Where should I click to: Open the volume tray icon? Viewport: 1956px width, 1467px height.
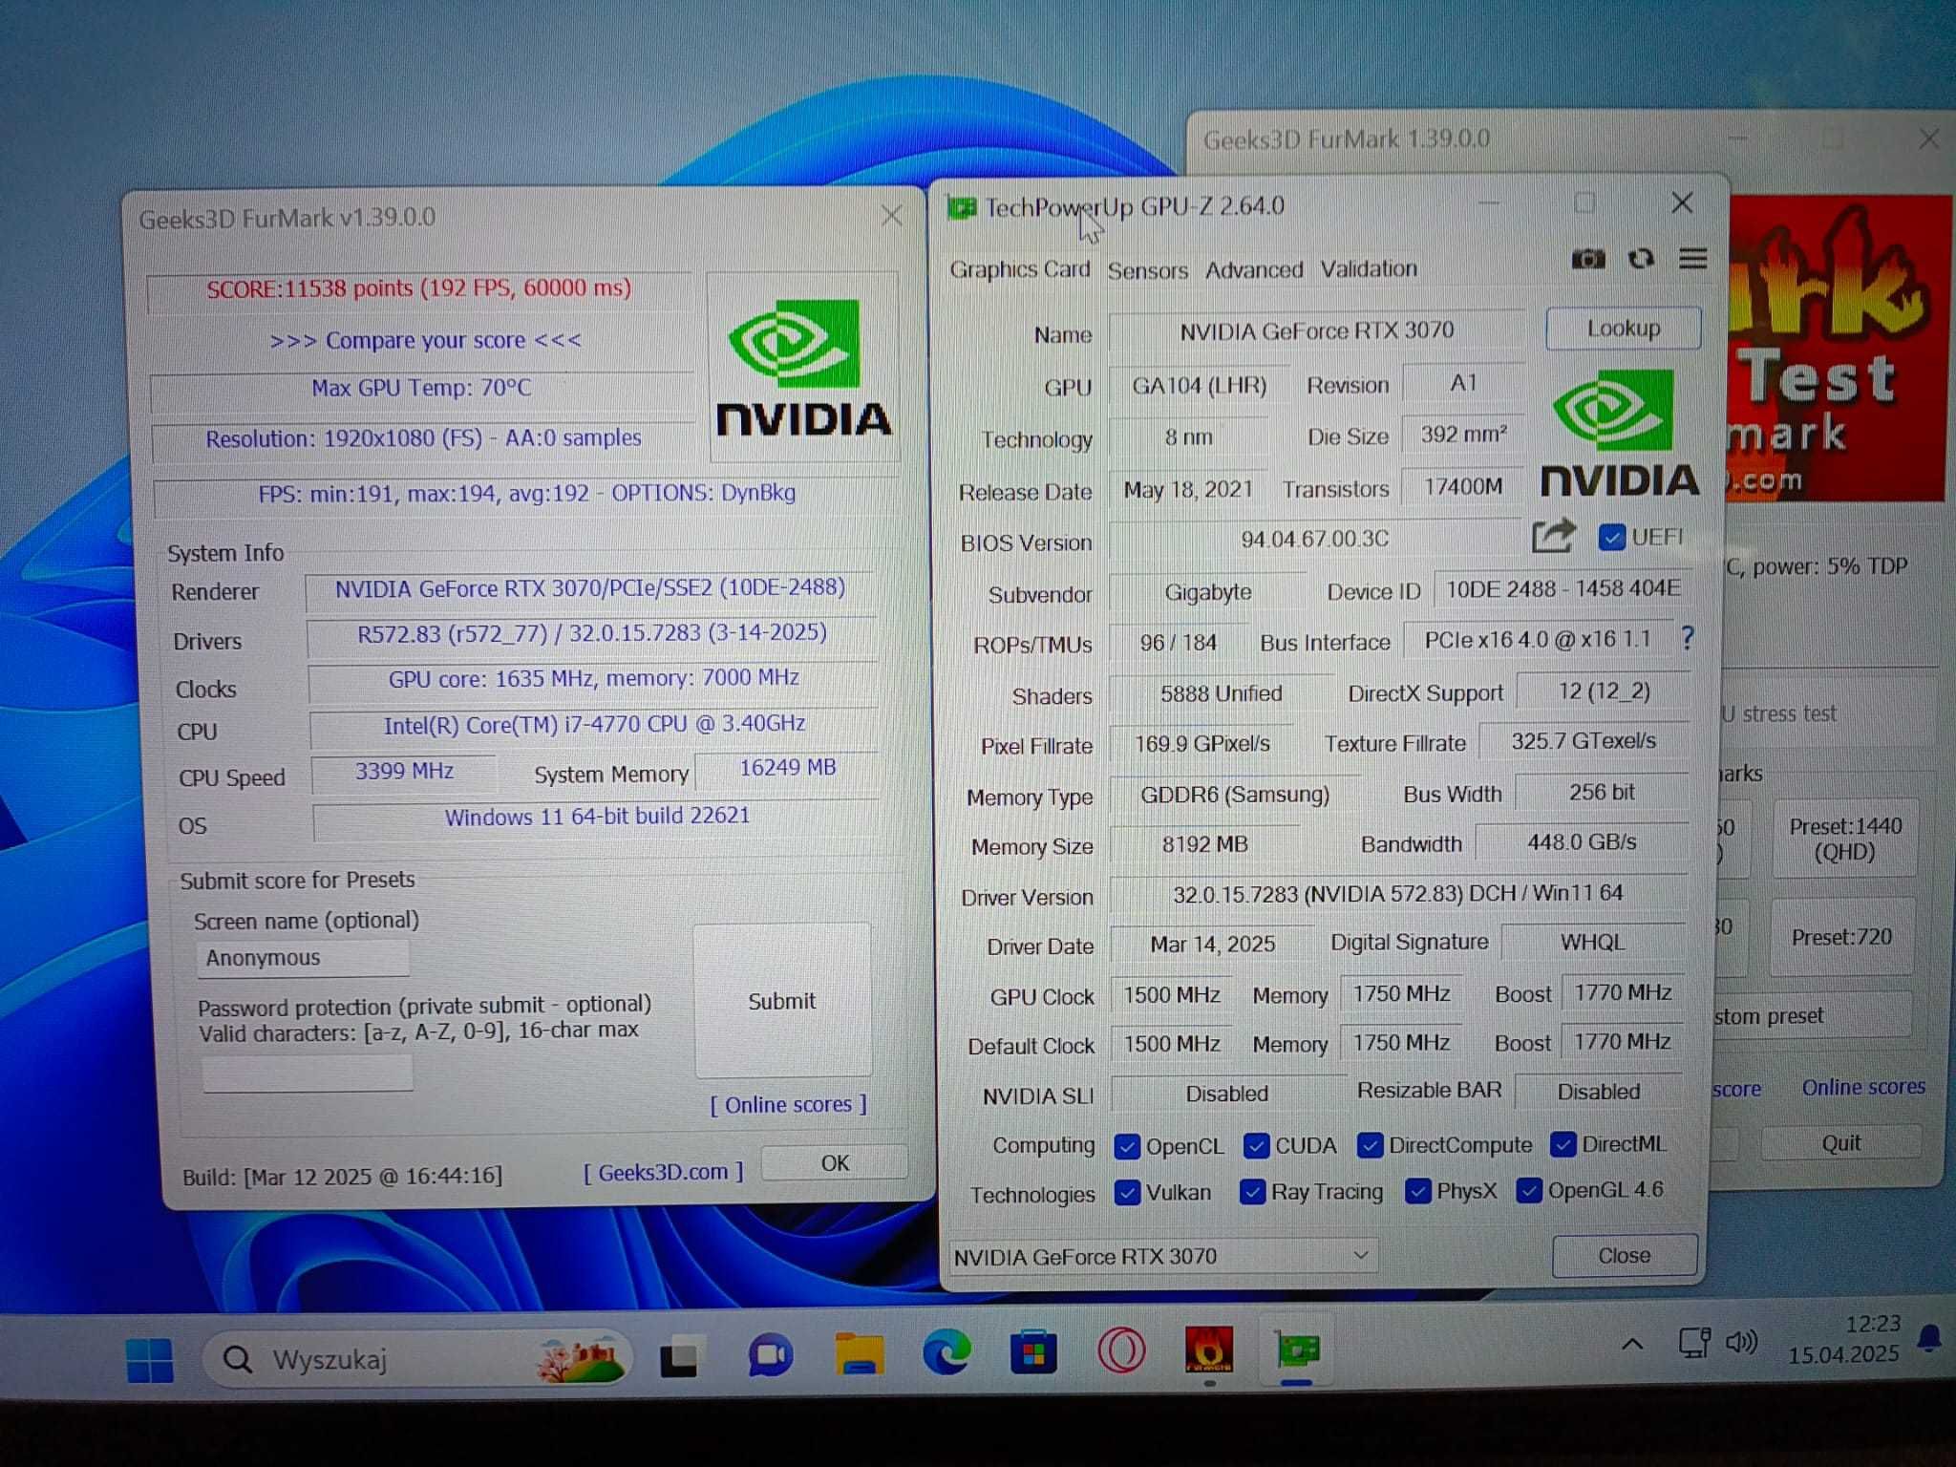click(1741, 1342)
